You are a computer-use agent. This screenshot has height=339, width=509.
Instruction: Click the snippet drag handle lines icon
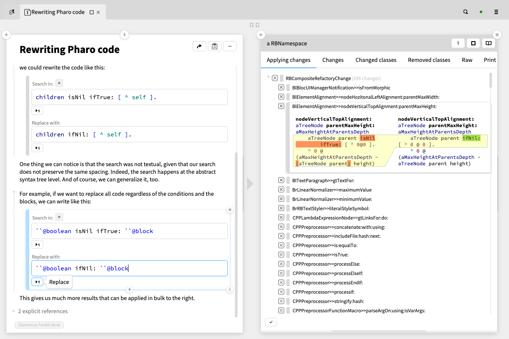click(x=230, y=289)
